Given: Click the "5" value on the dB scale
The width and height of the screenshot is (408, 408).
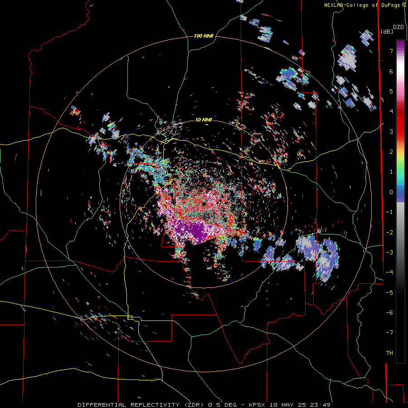Looking at the screenshot, I should [x=391, y=91].
